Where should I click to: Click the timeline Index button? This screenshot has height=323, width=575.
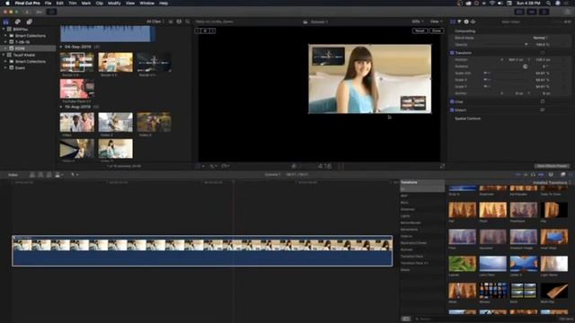[13, 175]
